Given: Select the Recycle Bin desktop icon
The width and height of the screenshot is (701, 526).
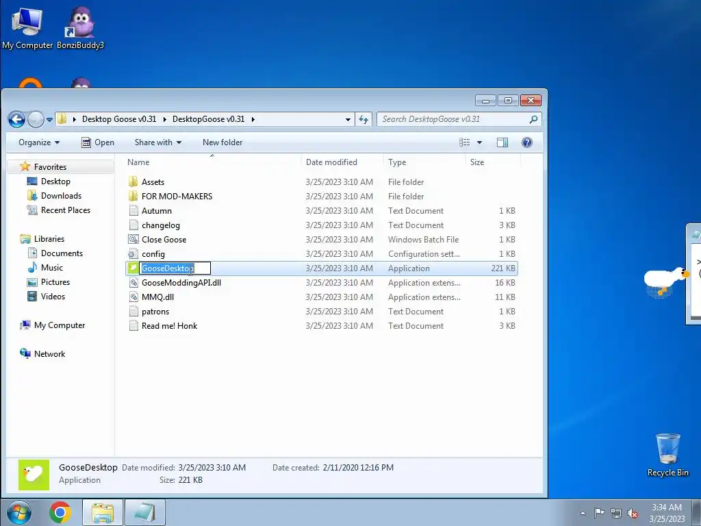Looking at the screenshot, I should click(668, 455).
